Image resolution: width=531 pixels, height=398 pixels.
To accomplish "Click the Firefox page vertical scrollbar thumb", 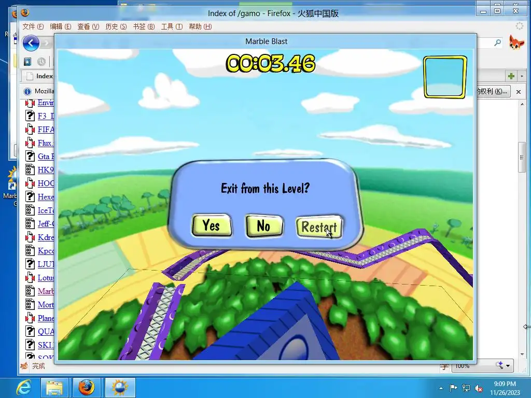I will coord(522,158).
